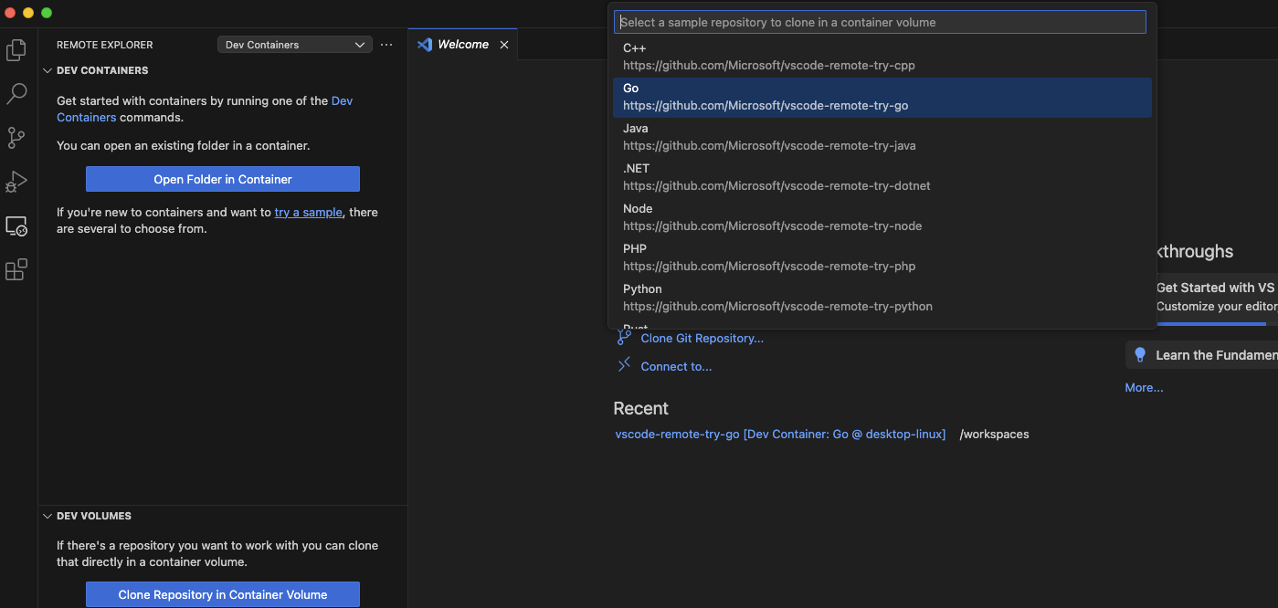Image resolution: width=1278 pixels, height=608 pixels.
Task: Click the green macOS fullscreen button
Action: pos(47,13)
